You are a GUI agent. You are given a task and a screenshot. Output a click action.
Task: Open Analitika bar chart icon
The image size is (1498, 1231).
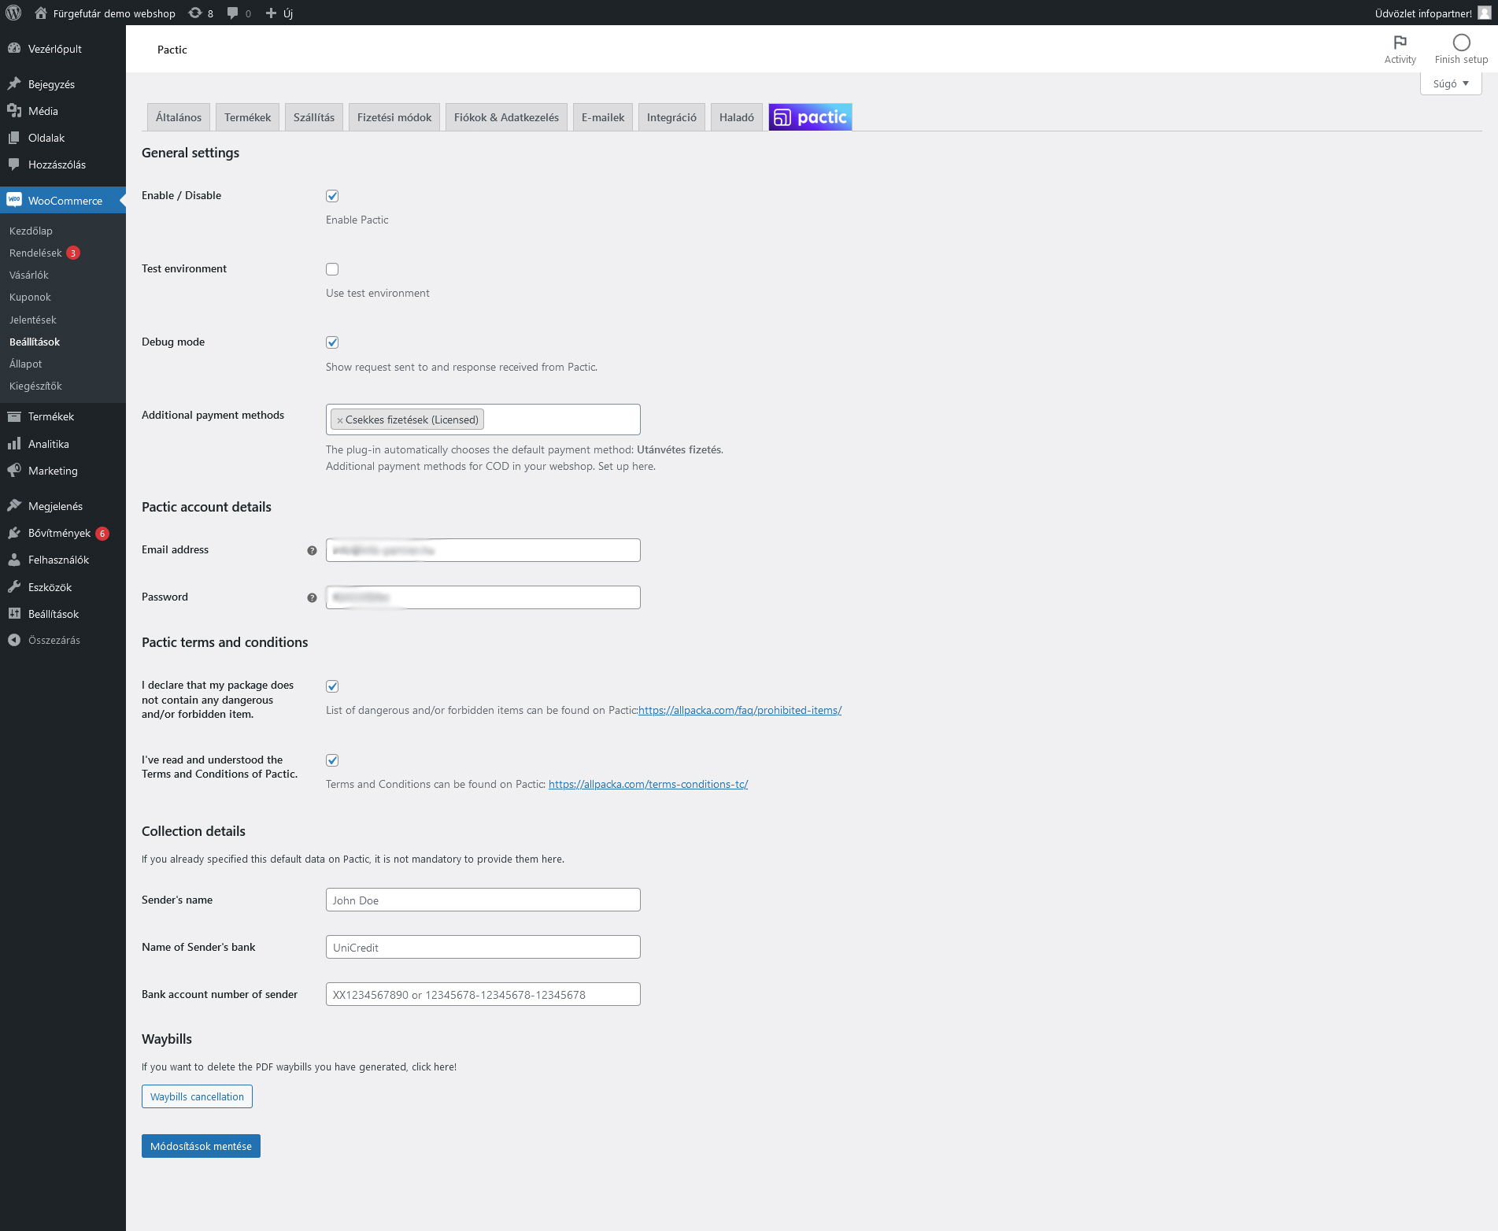pyautogui.click(x=14, y=443)
